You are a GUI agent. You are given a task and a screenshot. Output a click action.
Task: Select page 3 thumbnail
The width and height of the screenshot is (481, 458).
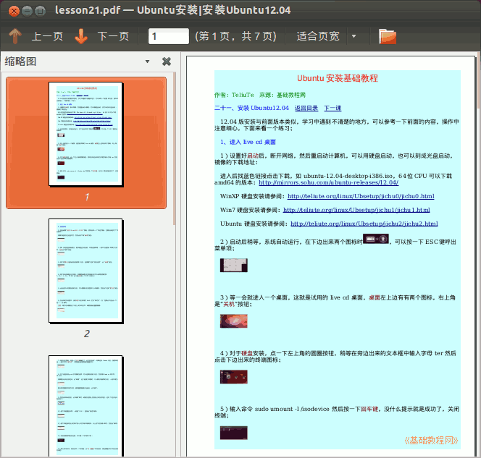point(86,405)
